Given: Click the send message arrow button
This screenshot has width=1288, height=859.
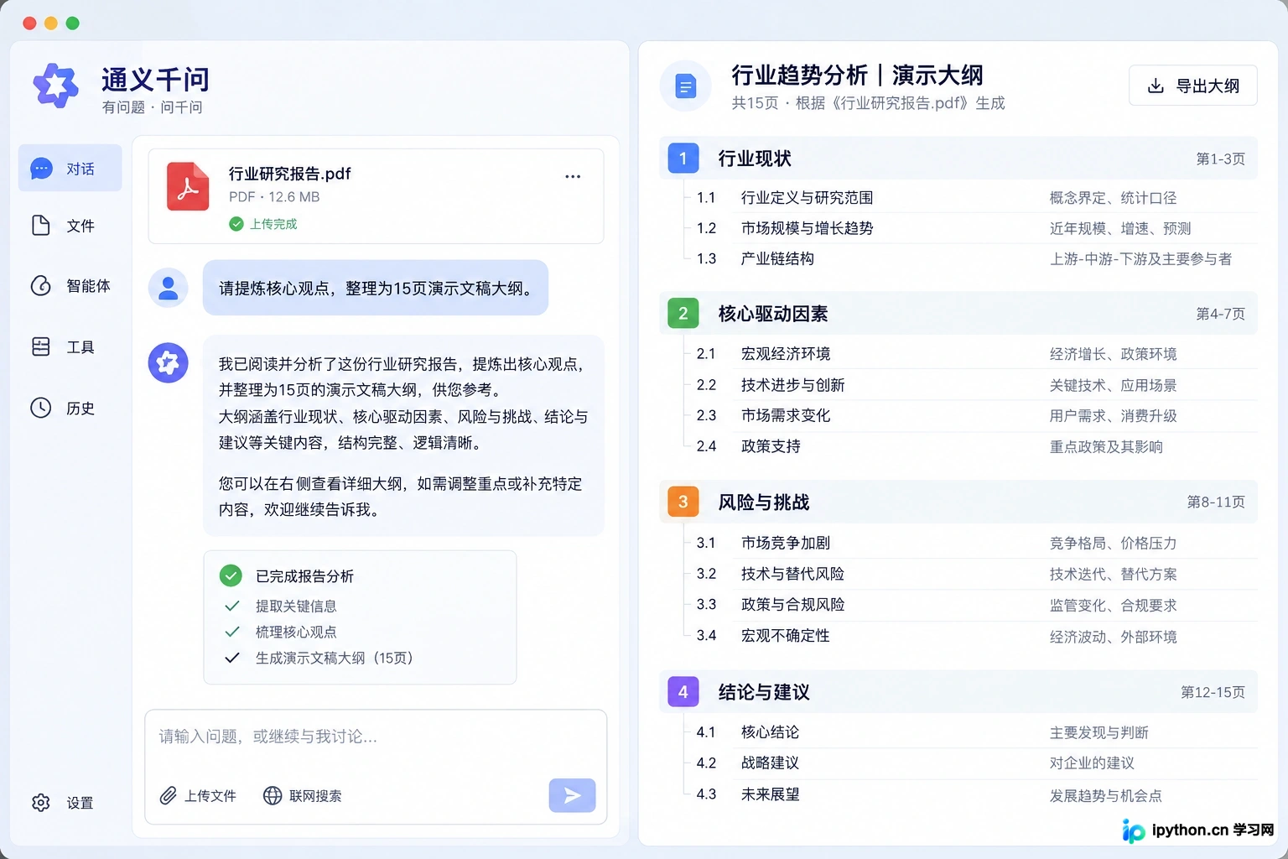Looking at the screenshot, I should pyautogui.click(x=573, y=795).
